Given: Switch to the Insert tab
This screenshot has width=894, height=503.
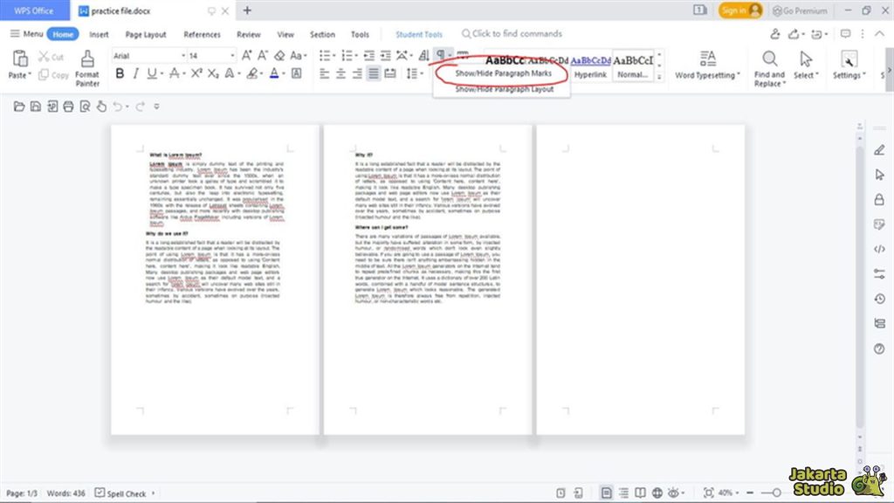Looking at the screenshot, I should (x=99, y=35).
